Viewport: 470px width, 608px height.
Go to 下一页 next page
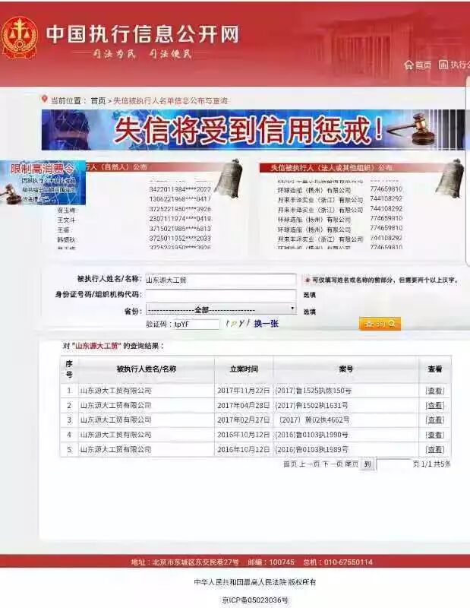pos(333,464)
